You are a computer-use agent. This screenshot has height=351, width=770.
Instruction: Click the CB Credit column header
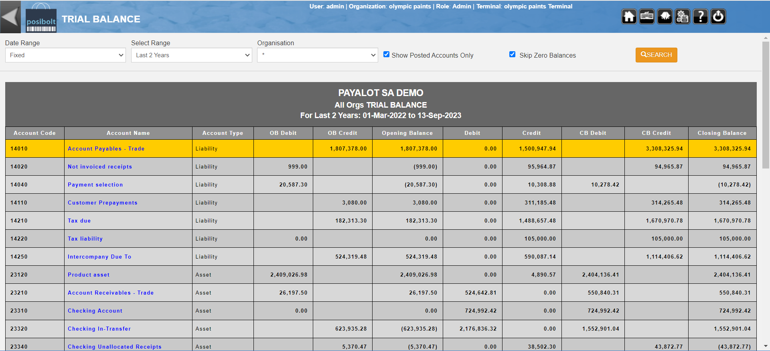tap(657, 133)
